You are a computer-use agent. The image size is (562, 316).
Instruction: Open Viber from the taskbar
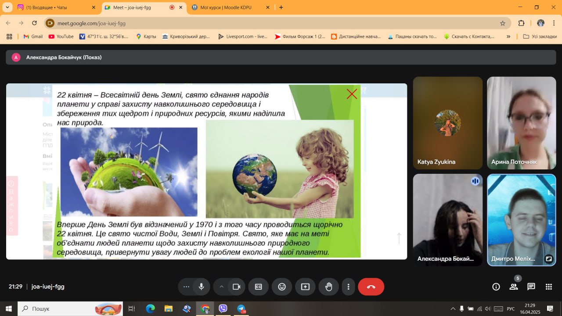[x=223, y=309]
